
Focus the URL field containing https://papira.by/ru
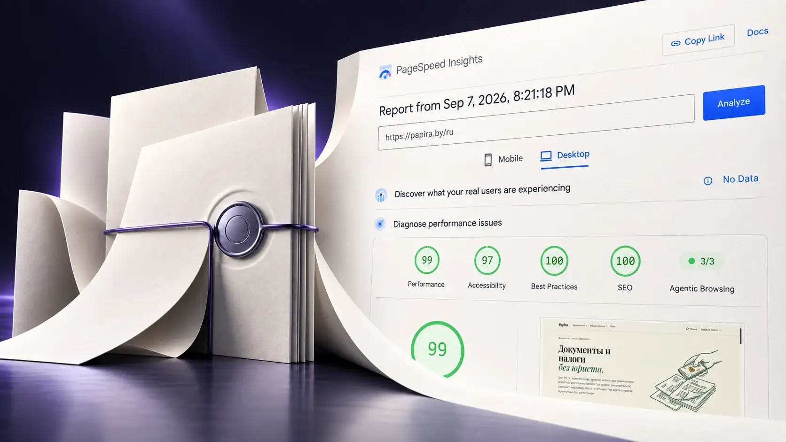click(536, 122)
